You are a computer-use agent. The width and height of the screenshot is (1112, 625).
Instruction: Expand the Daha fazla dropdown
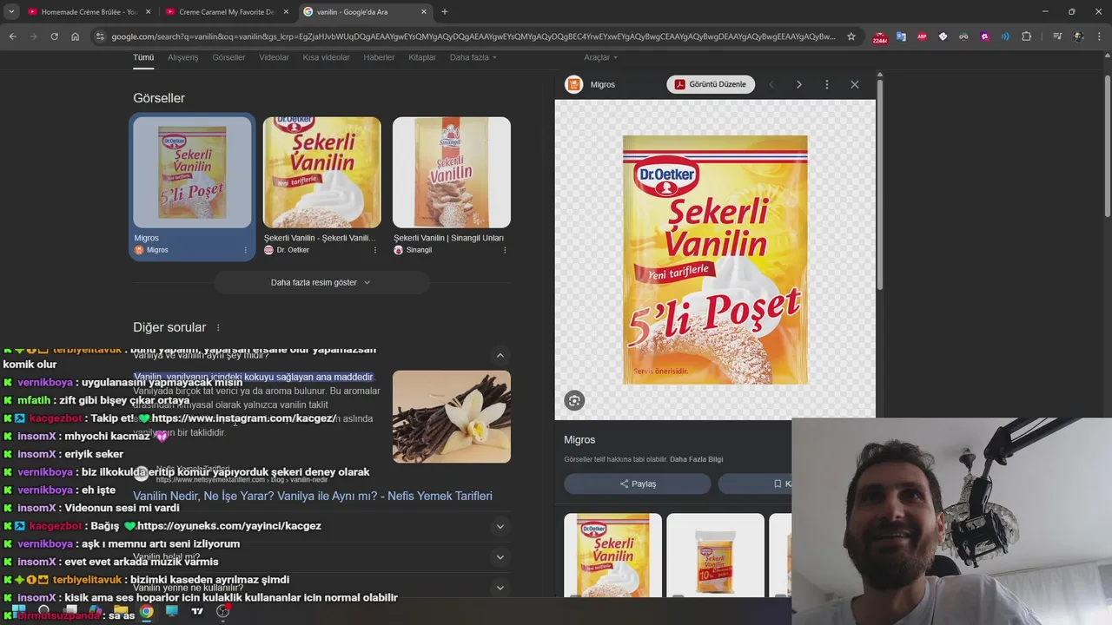point(473,57)
